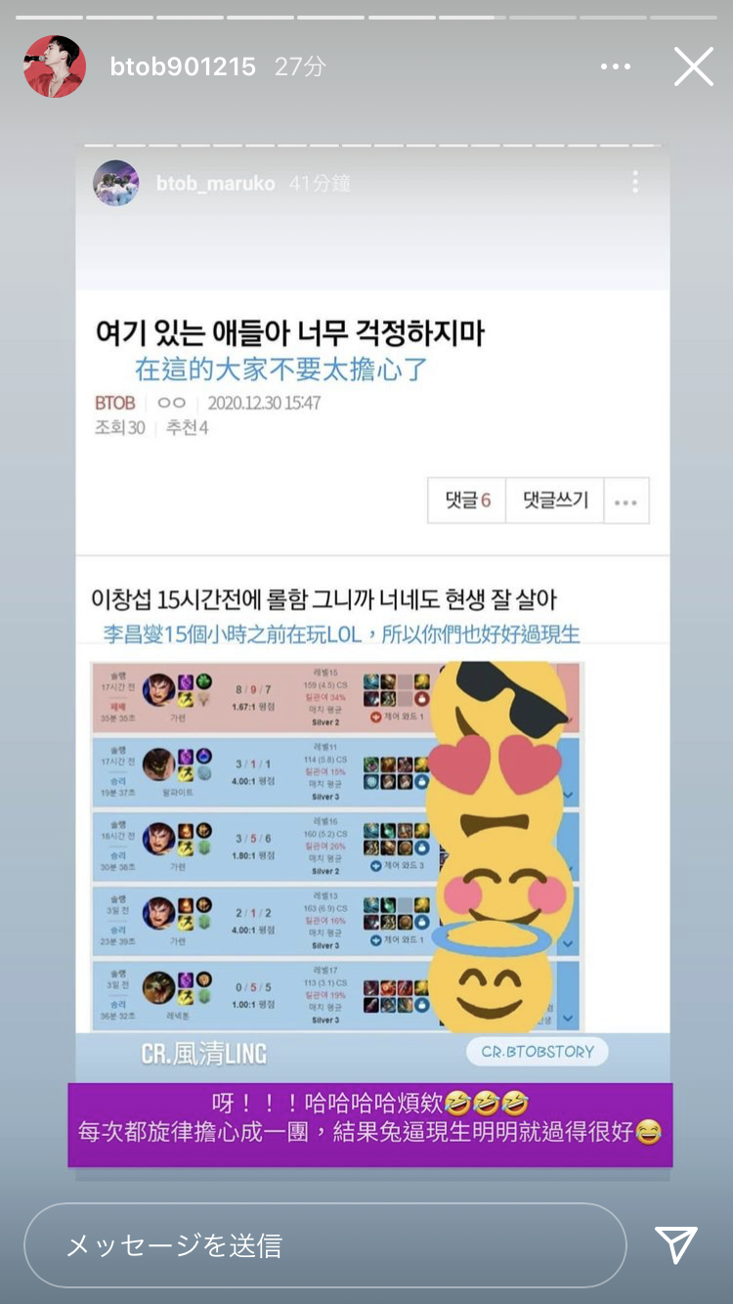Open the three-dot story options menu
Screen dimensions: 733x1304
[616, 67]
